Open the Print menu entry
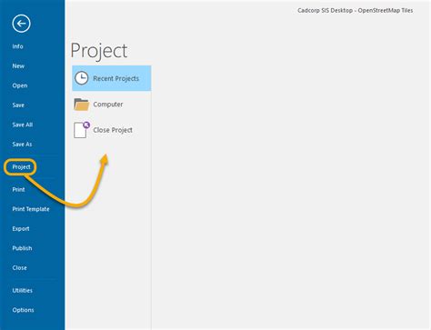This screenshot has width=431, height=330. [18, 190]
